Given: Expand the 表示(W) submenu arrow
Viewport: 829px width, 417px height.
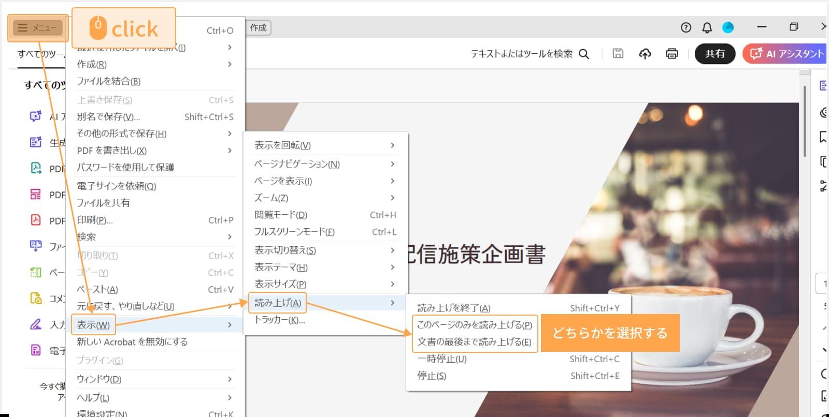Looking at the screenshot, I should pyautogui.click(x=230, y=325).
